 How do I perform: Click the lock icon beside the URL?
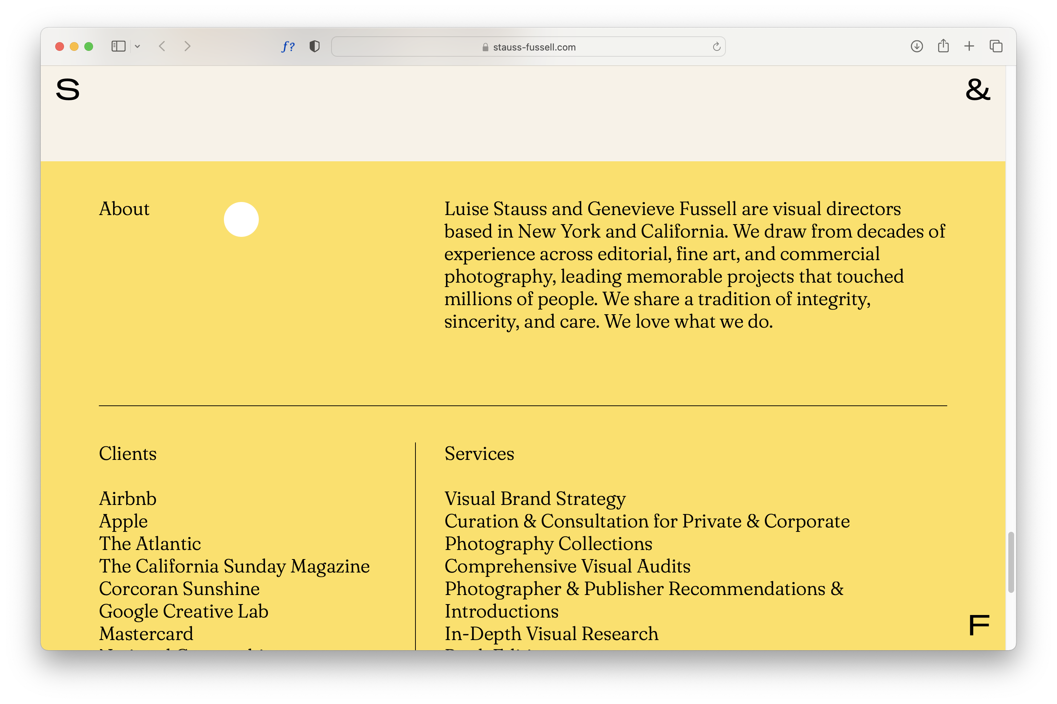tap(485, 47)
